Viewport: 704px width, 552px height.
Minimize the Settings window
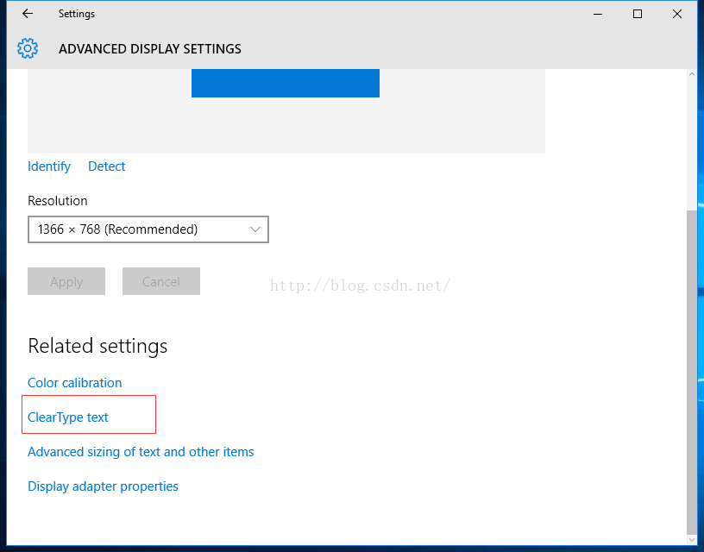click(x=598, y=14)
